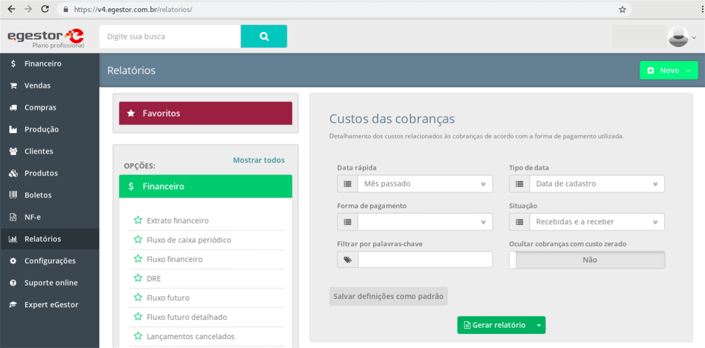
Task: Open the Fluxo futuro detalhado report
Action: point(187,317)
